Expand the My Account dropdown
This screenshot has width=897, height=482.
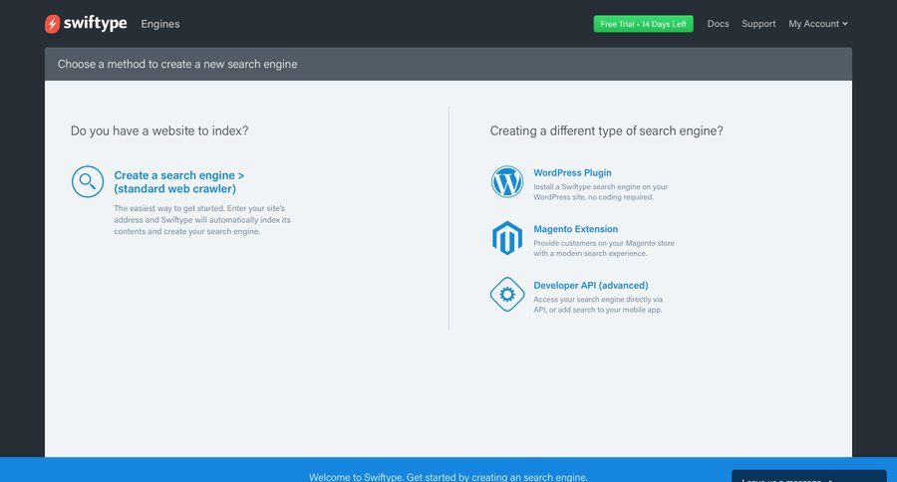click(x=818, y=24)
